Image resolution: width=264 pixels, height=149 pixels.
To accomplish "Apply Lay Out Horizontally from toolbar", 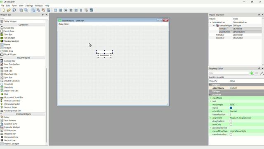I will pos(56,10).
